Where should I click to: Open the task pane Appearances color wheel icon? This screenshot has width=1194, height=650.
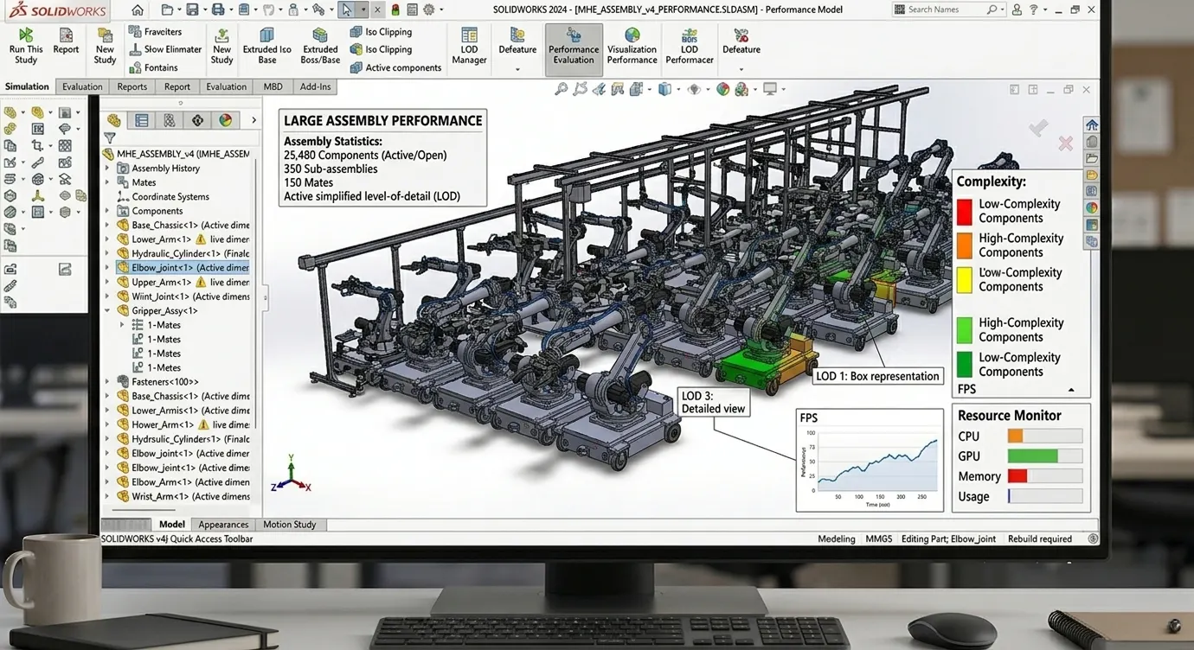coord(1092,207)
